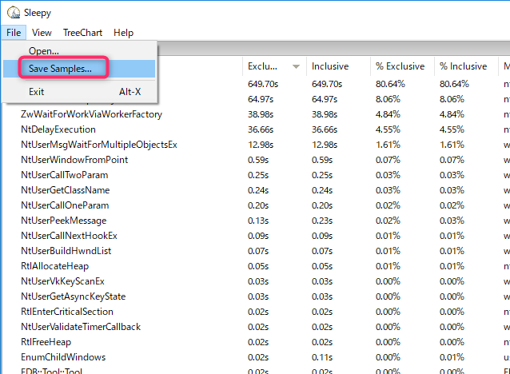Click the 0.59s exclusive cell for NtUserWindowFromPoint
The height and width of the screenshot is (374, 510).
[258, 160]
